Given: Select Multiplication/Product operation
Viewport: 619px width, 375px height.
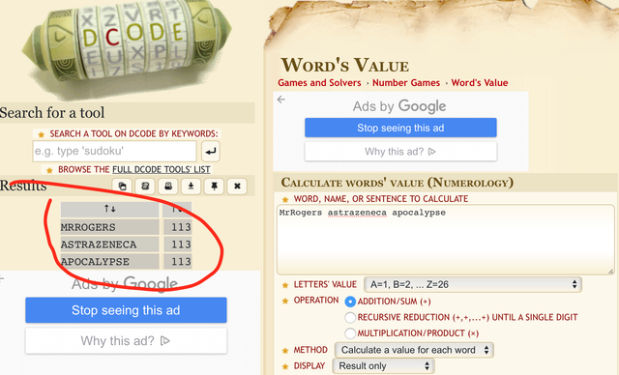Looking at the screenshot, I should click(x=350, y=333).
